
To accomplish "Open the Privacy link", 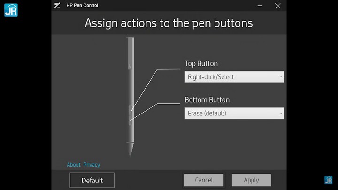I will pyautogui.click(x=92, y=165).
